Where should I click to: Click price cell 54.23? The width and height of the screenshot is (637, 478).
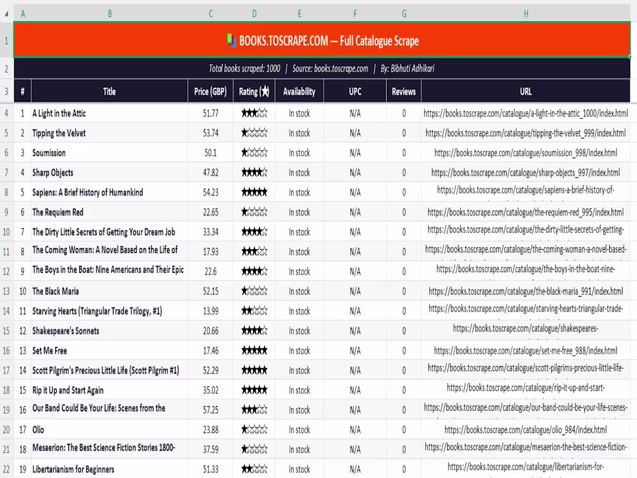point(210,192)
